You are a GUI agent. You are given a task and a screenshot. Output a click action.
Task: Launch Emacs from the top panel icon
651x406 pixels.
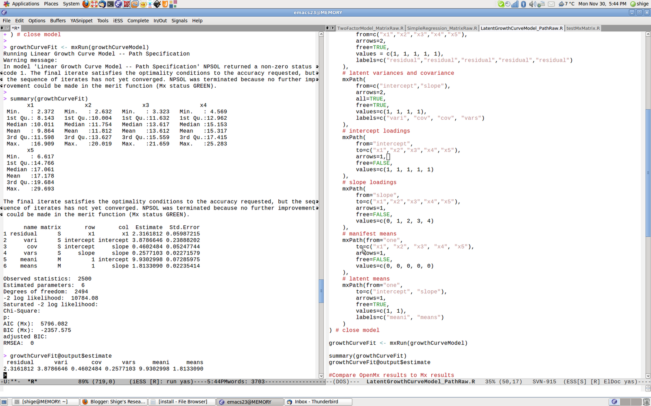(118, 4)
